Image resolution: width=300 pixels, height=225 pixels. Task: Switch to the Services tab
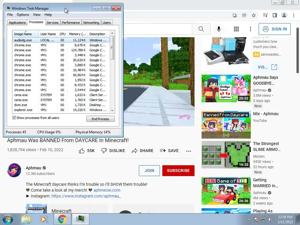(52, 23)
